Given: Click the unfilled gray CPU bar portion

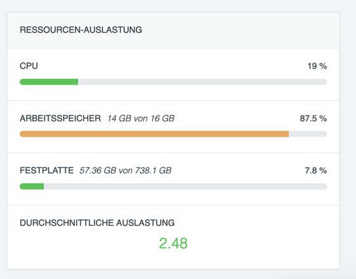Looking at the screenshot, I should coord(202,81).
